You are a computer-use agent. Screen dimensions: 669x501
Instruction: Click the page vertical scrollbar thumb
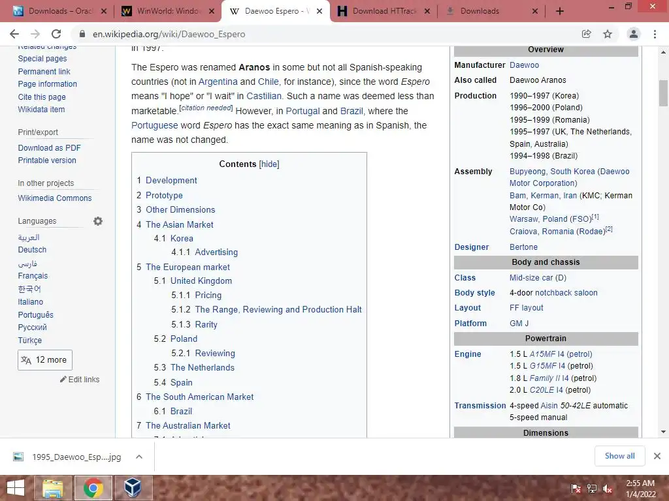pyautogui.click(x=663, y=93)
